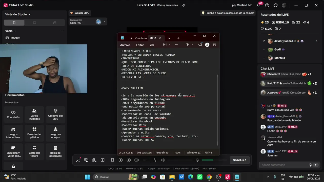
Task: Open Archivo menu in Notepad
Action: click(x=125, y=45)
